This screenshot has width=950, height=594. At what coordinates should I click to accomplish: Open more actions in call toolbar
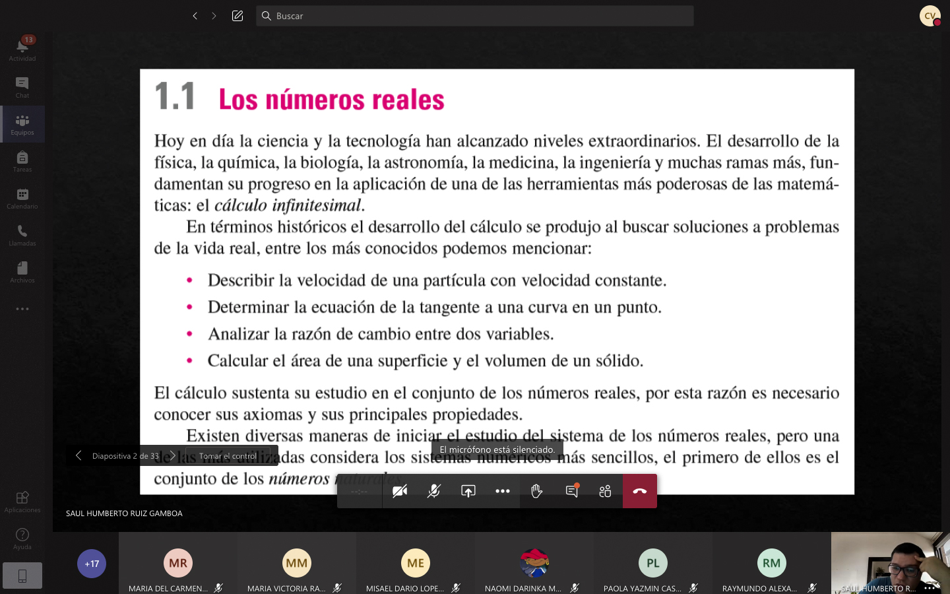[503, 491]
